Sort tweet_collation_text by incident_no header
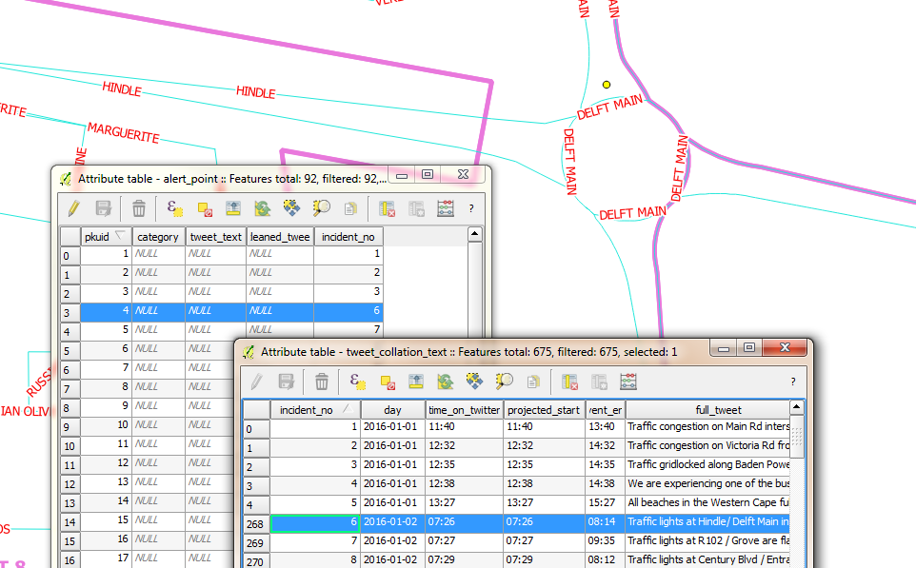Image resolution: width=916 pixels, height=568 pixels. [315, 410]
